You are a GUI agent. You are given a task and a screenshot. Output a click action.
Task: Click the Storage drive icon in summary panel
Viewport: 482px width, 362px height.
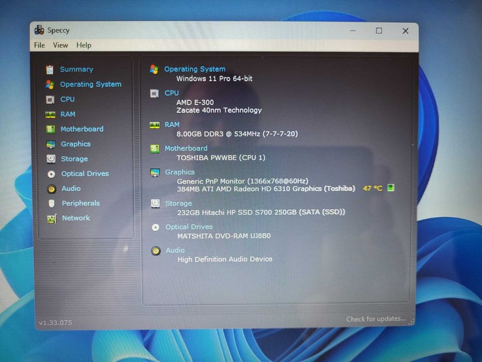click(x=155, y=203)
